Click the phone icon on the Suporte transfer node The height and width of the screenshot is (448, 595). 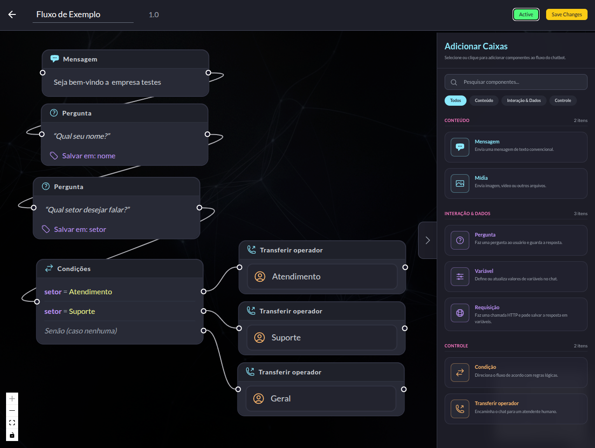click(x=251, y=311)
